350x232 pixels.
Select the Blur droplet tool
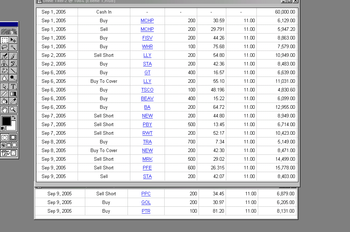(x=5, y=78)
